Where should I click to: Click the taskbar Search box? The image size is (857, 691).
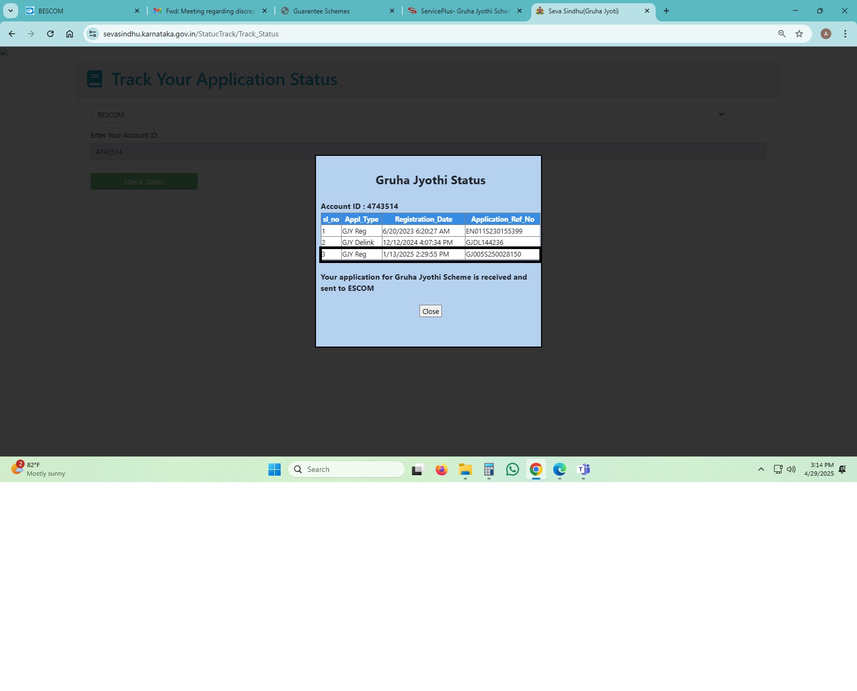click(347, 469)
